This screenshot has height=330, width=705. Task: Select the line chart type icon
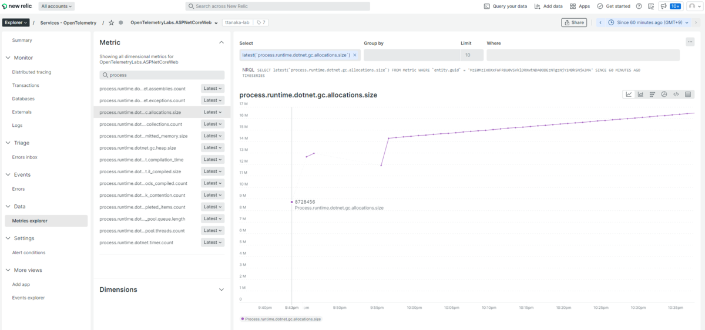629,94
